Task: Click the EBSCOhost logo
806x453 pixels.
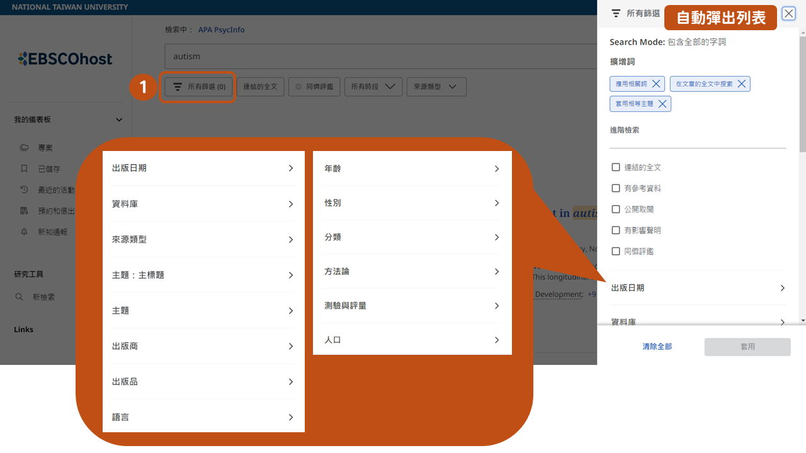Action: [x=65, y=59]
